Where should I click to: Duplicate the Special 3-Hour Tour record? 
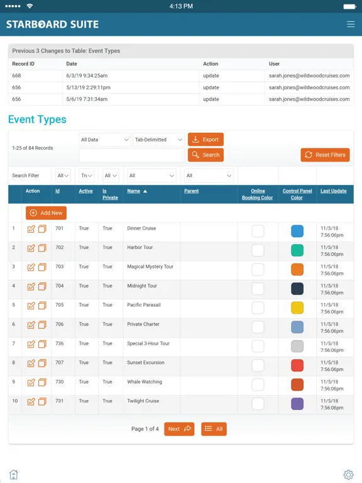(42, 344)
